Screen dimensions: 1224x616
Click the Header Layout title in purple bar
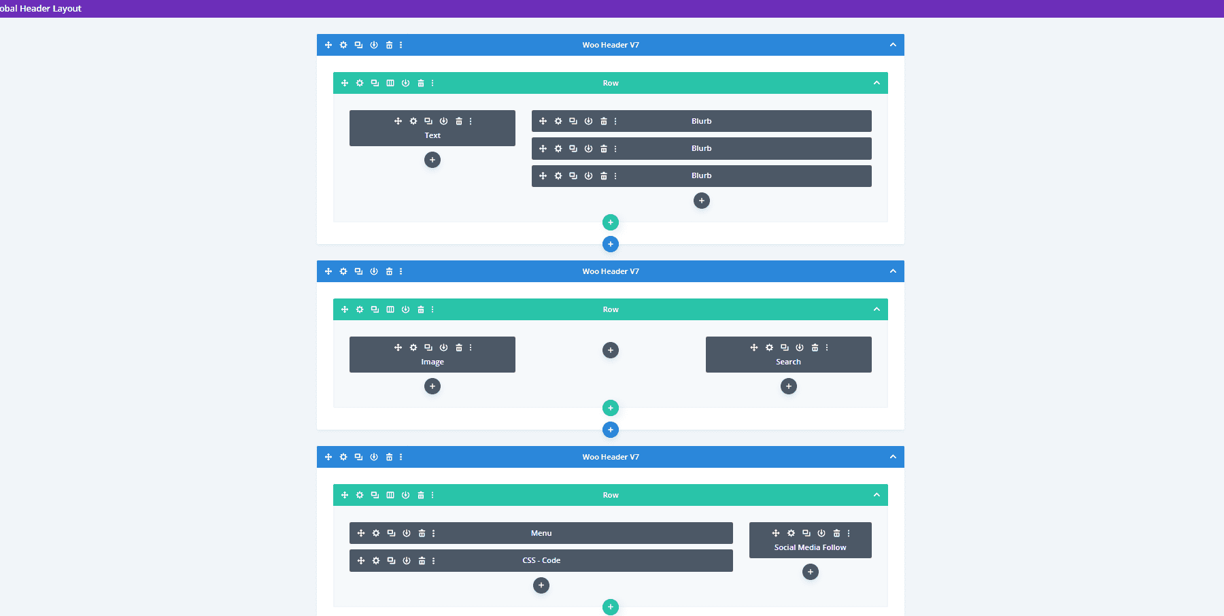[41, 8]
